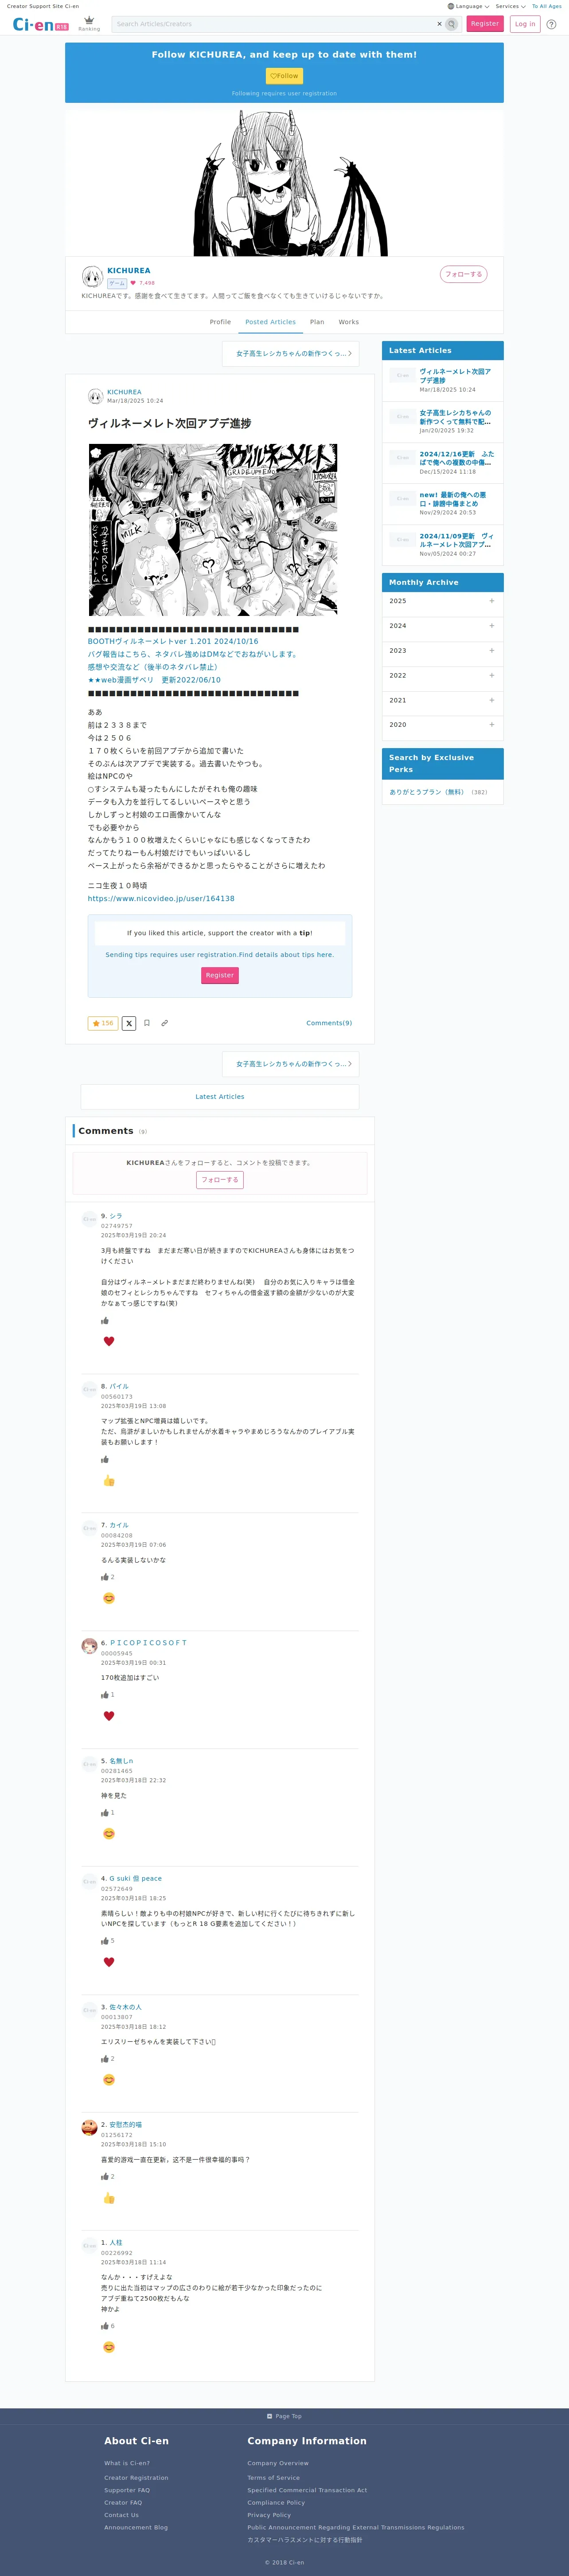Viewport: 569px width, 2576px height.
Task: Click the red heart reaction on シラ's comment
Action: [x=109, y=1341]
